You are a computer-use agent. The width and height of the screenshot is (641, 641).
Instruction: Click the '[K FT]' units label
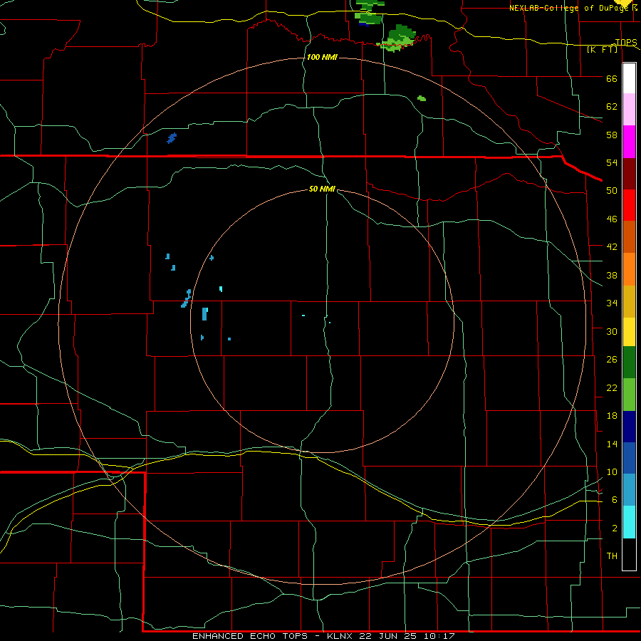602,50
